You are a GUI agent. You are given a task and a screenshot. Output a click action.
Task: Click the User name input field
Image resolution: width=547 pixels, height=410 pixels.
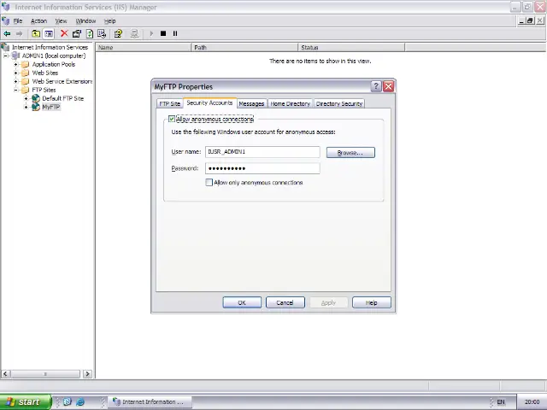pos(262,152)
